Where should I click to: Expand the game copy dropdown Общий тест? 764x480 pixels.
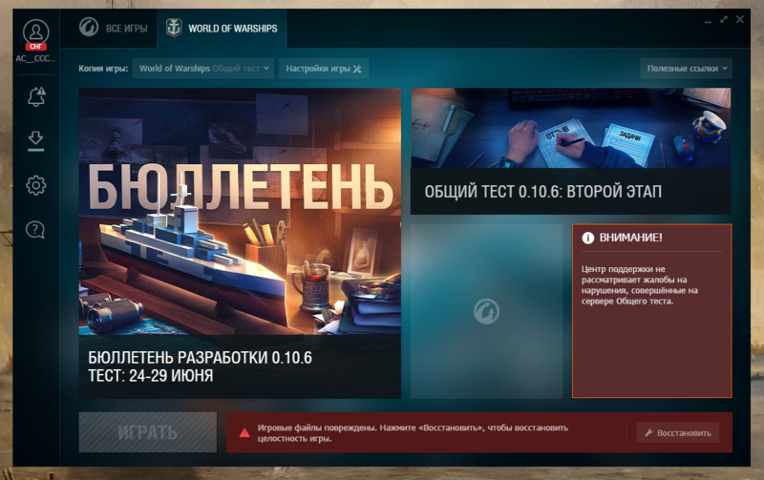203,69
